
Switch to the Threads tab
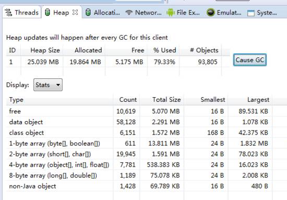tap(21, 13)
